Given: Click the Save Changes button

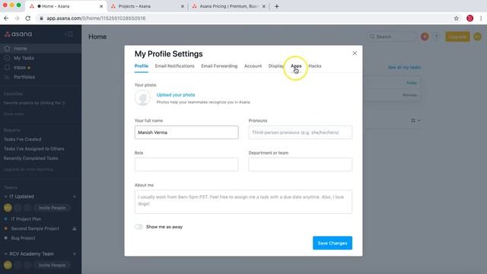Looking at the screenshot, I should click(333, 243).
